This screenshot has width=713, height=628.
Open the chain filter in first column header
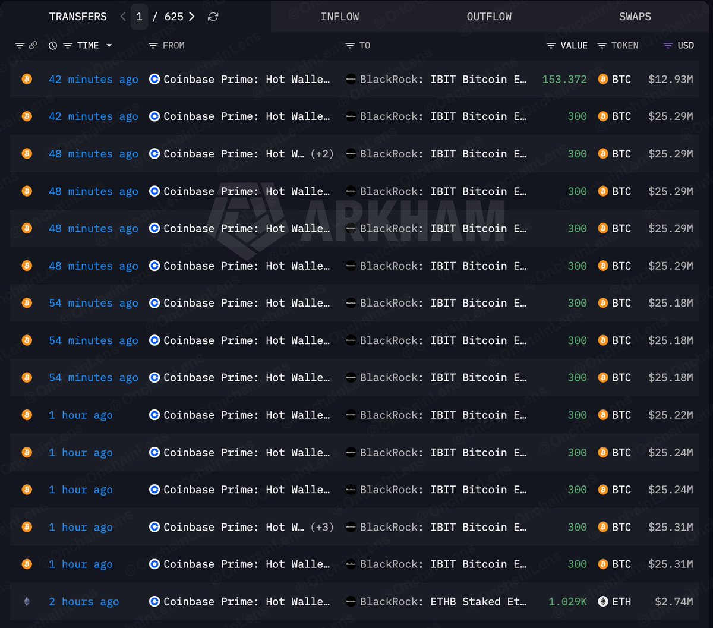tap(20, 46)
